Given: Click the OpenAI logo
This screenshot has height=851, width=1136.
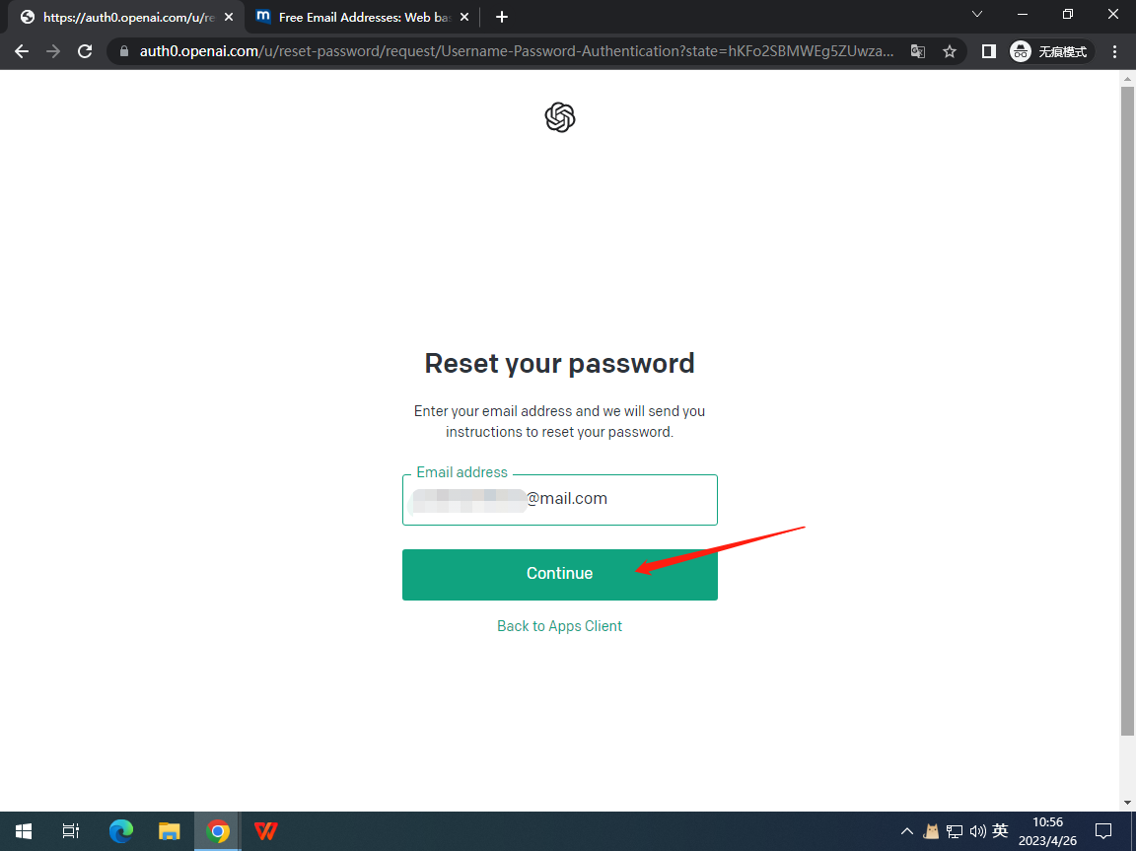Looking at the screenshot, I should pos(560,117).
